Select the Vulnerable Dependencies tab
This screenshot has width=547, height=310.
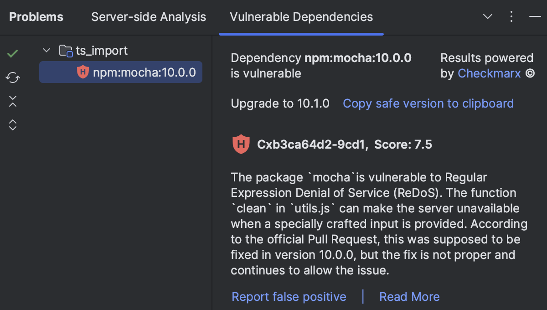point(301,17)
